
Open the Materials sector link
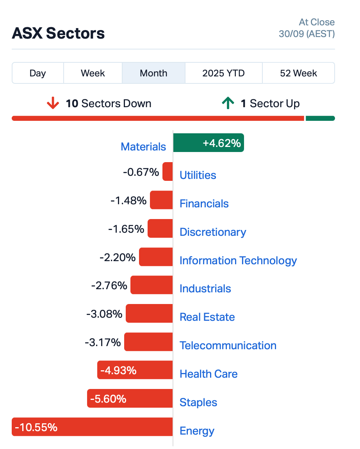point(143,147)
